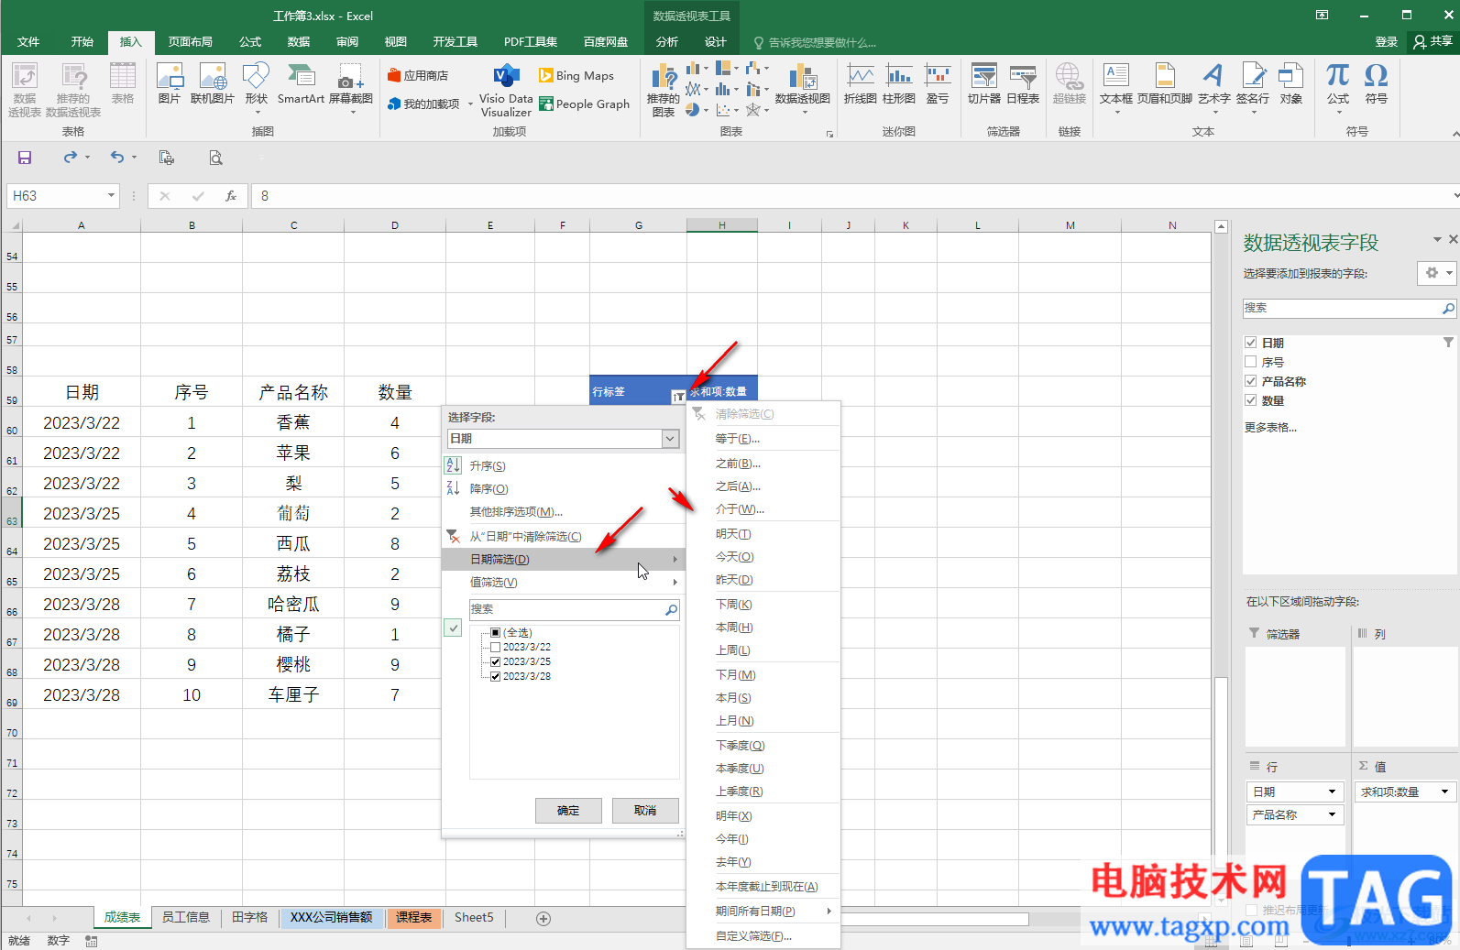Image resolution: width=1460 pixels, height=950 pixels.
Task: Insert Line sparkline
Action: (x=860, y=83)
